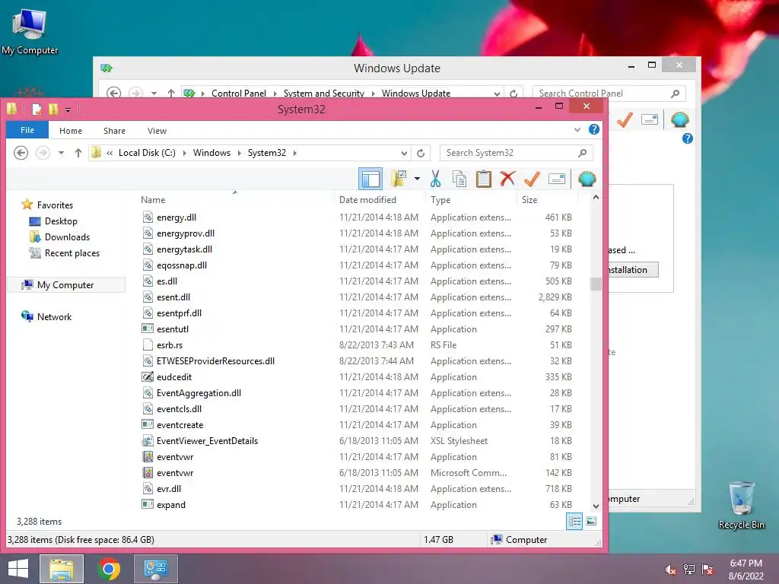Click the scroll down arrow of file list
The width and height of the screenshot is (779, 584).
click(596, 506)
